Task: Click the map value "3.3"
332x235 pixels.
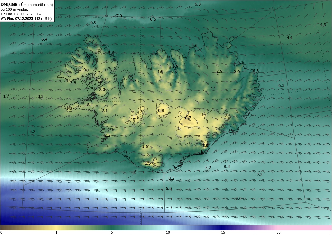Action: [x=41, y=97]
